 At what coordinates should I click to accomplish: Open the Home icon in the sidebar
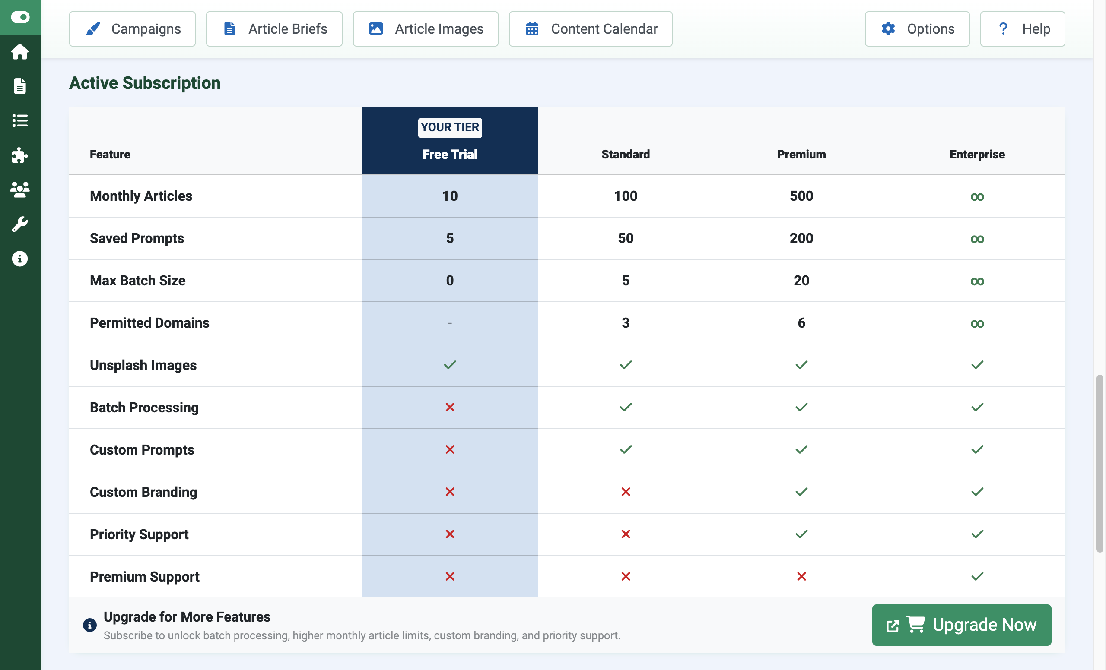[20, 51]
